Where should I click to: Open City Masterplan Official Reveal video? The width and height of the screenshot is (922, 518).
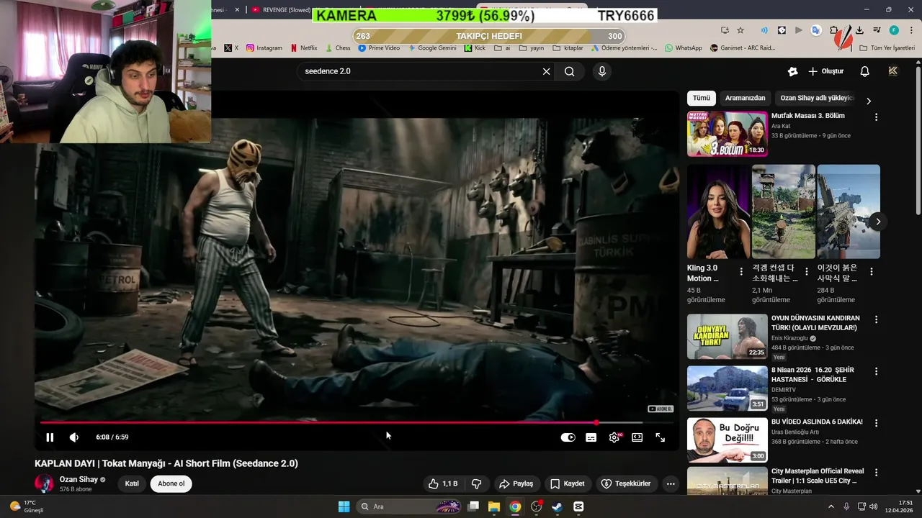(x=727, y=481)
